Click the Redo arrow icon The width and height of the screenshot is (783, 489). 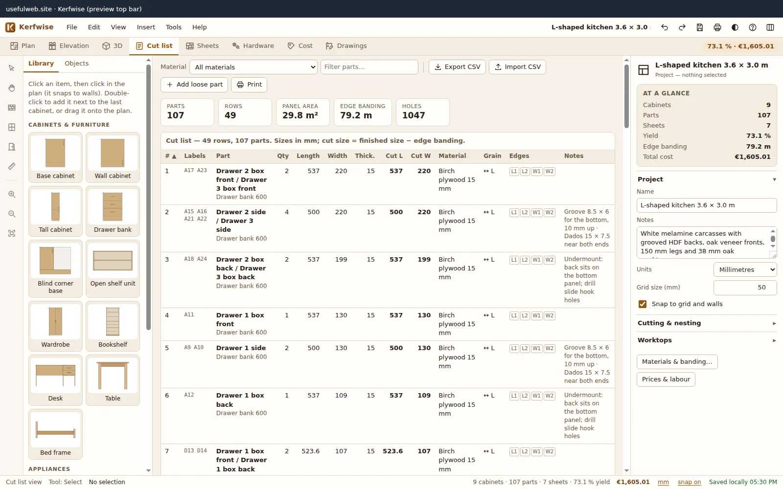[682, 27]
